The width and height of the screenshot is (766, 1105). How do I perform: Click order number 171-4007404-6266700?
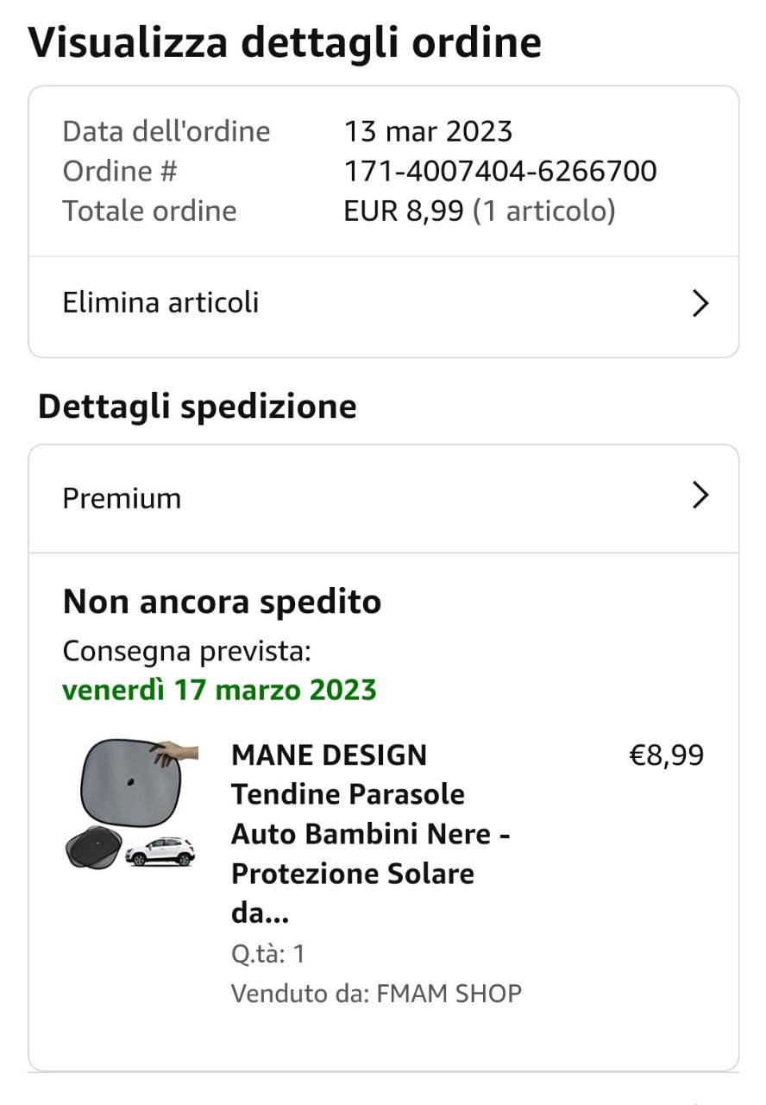[x=500, y=171]
